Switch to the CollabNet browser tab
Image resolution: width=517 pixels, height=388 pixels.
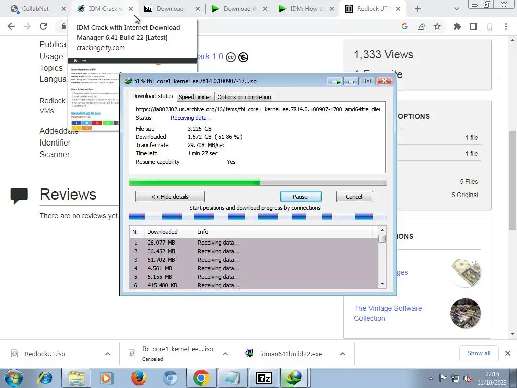pyautogui.click(x=35, y=9)
